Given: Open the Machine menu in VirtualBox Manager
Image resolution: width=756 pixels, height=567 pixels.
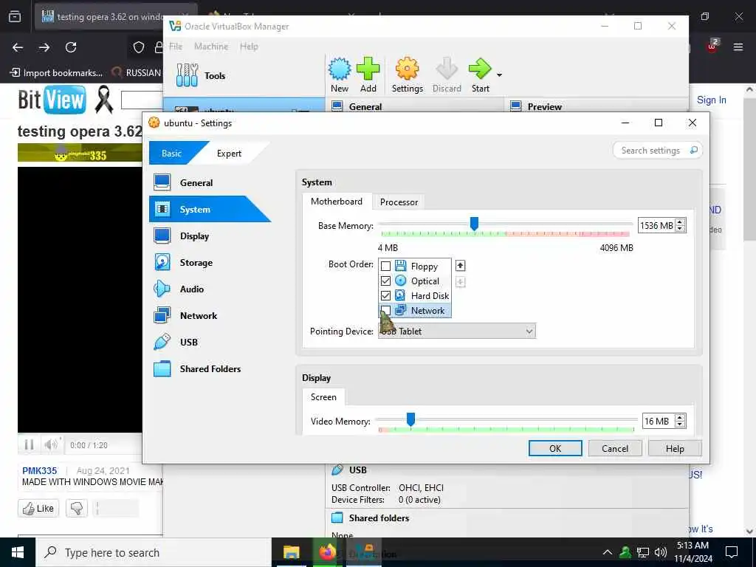Looking at the screenshot, I should [x=211, y=47].
